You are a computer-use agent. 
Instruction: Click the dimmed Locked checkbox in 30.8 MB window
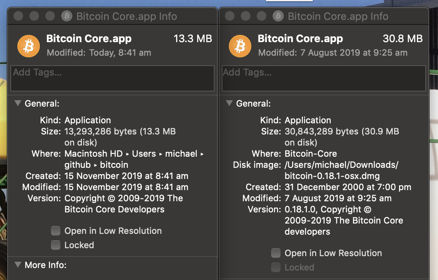(276, 267)
